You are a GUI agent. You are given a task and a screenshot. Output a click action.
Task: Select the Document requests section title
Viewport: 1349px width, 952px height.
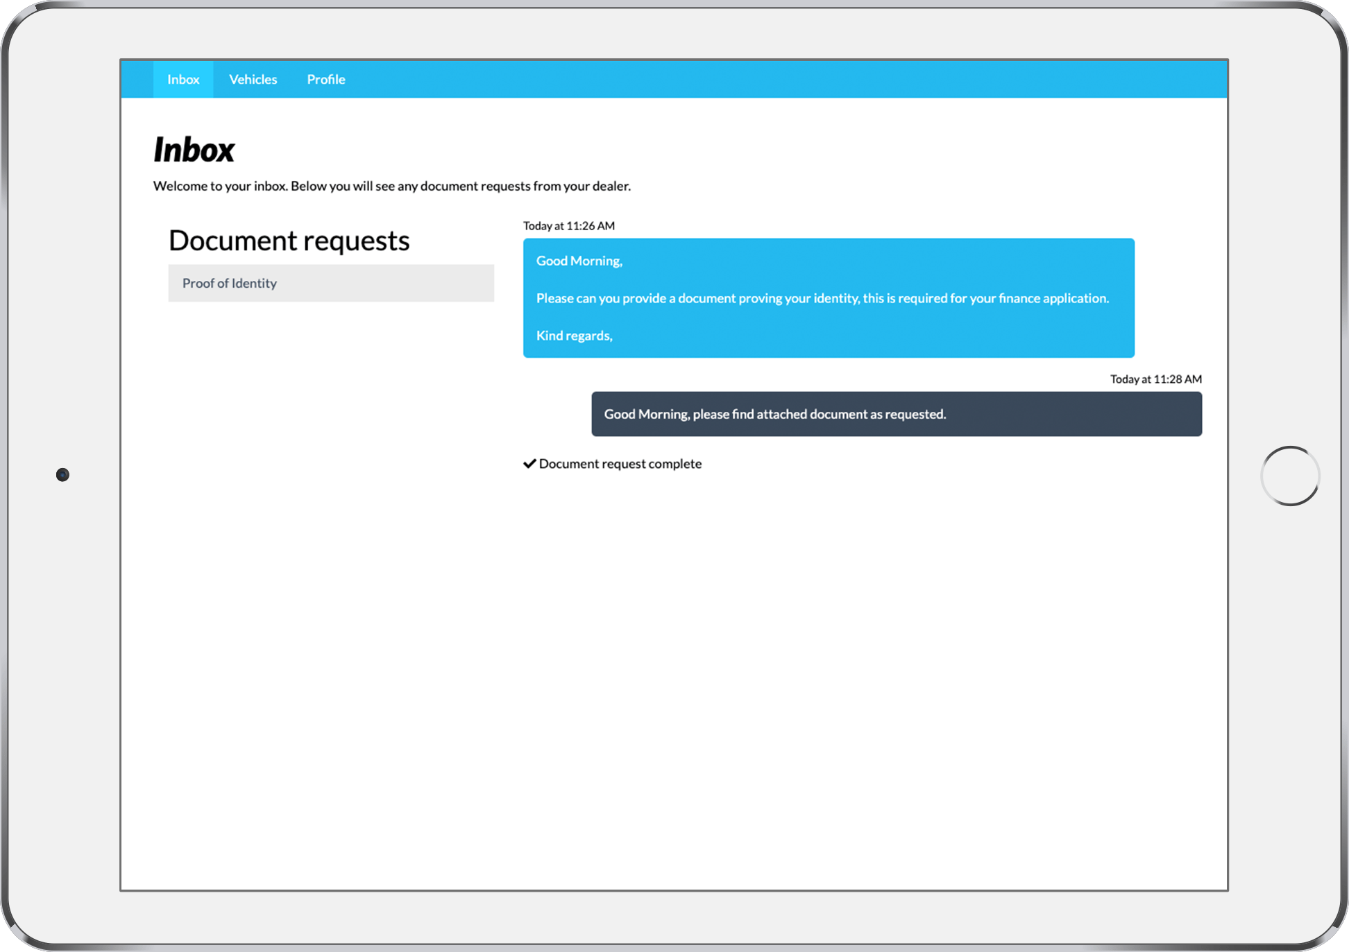(x=289, y=240)
